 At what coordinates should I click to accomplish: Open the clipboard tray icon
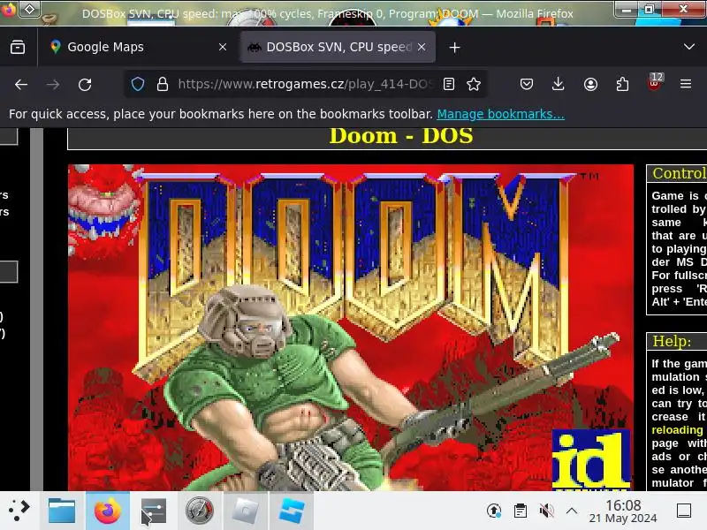coord(520,511)
